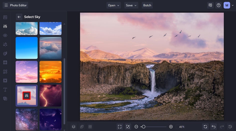Expand the Save dropdown menu

coord(131,5)
